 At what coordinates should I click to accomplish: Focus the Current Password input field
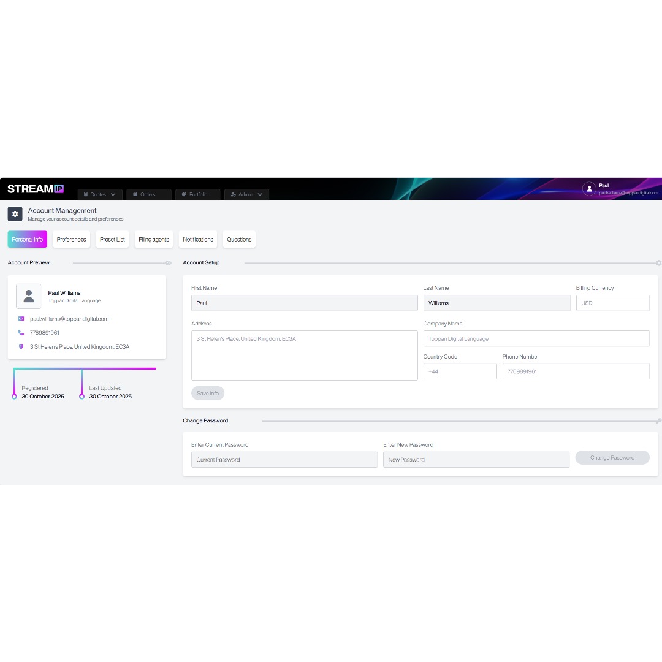(x=284, y=460)
